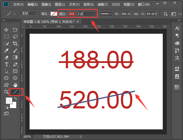Click the search magnifier in options bar

(165, 14)
